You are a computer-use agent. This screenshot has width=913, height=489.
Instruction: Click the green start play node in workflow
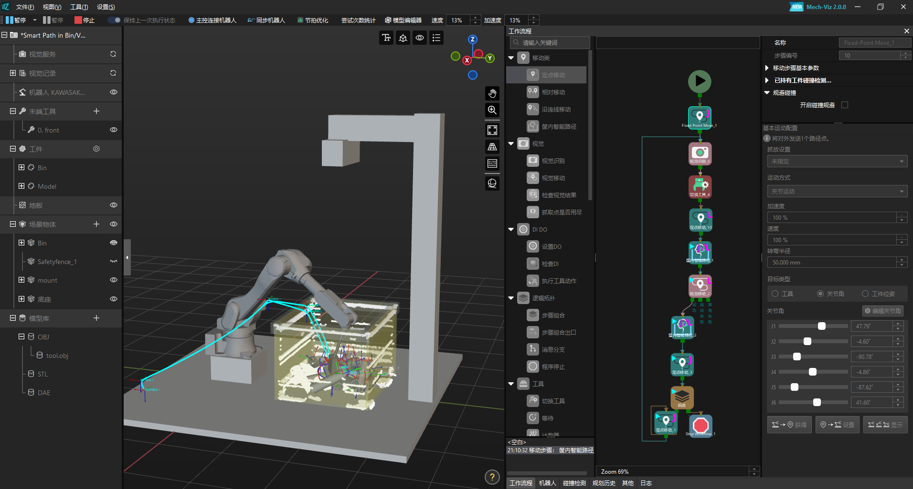click(700, 81)
